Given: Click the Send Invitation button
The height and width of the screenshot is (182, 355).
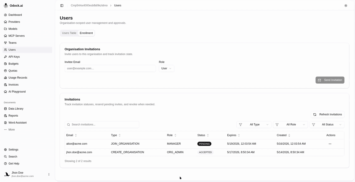Looking at the screenshot, I should (x=330, y=80).
